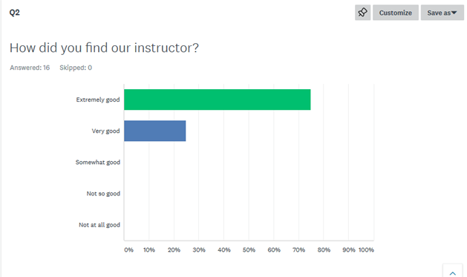Click the Not at all good label
The width and height of the screenshot is (467, 277).
pos(99,225)
